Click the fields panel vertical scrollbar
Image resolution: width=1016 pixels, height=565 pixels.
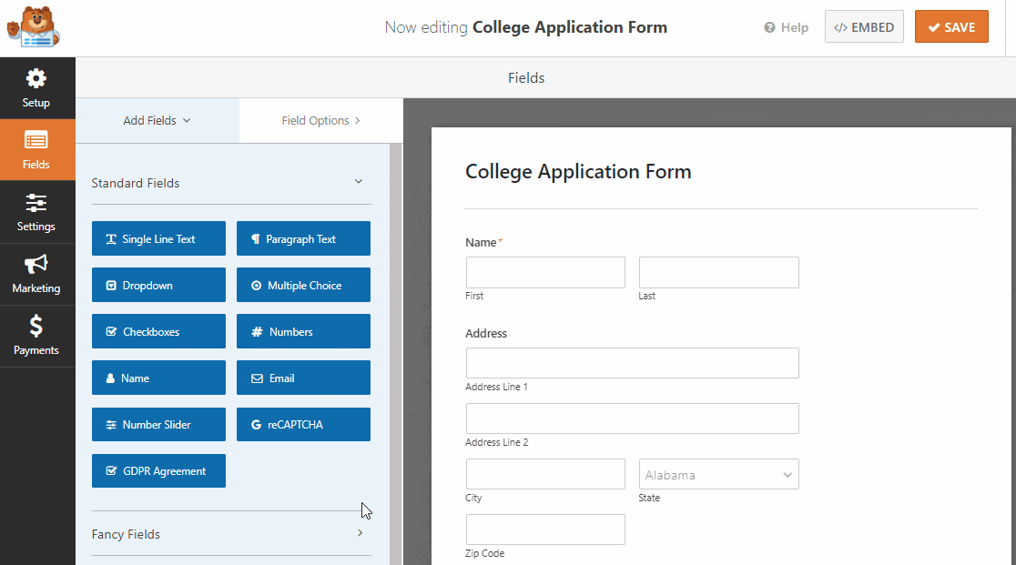(396, 354)
